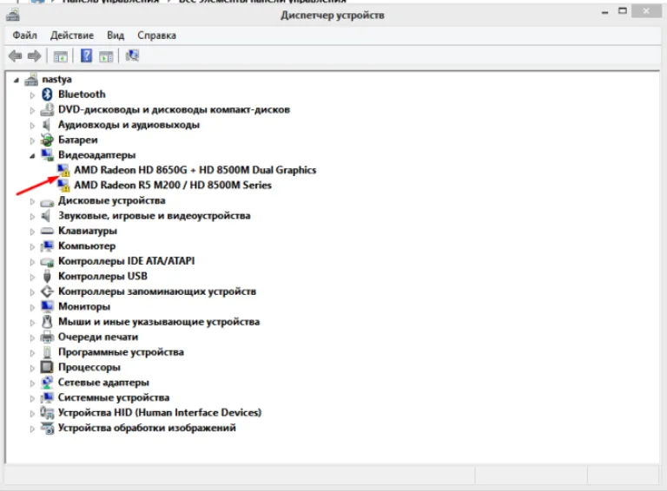Expand Мыши и иные указывающие устройства arrow
This screenshot has height=491, width=667.
[x=32, y=323]
